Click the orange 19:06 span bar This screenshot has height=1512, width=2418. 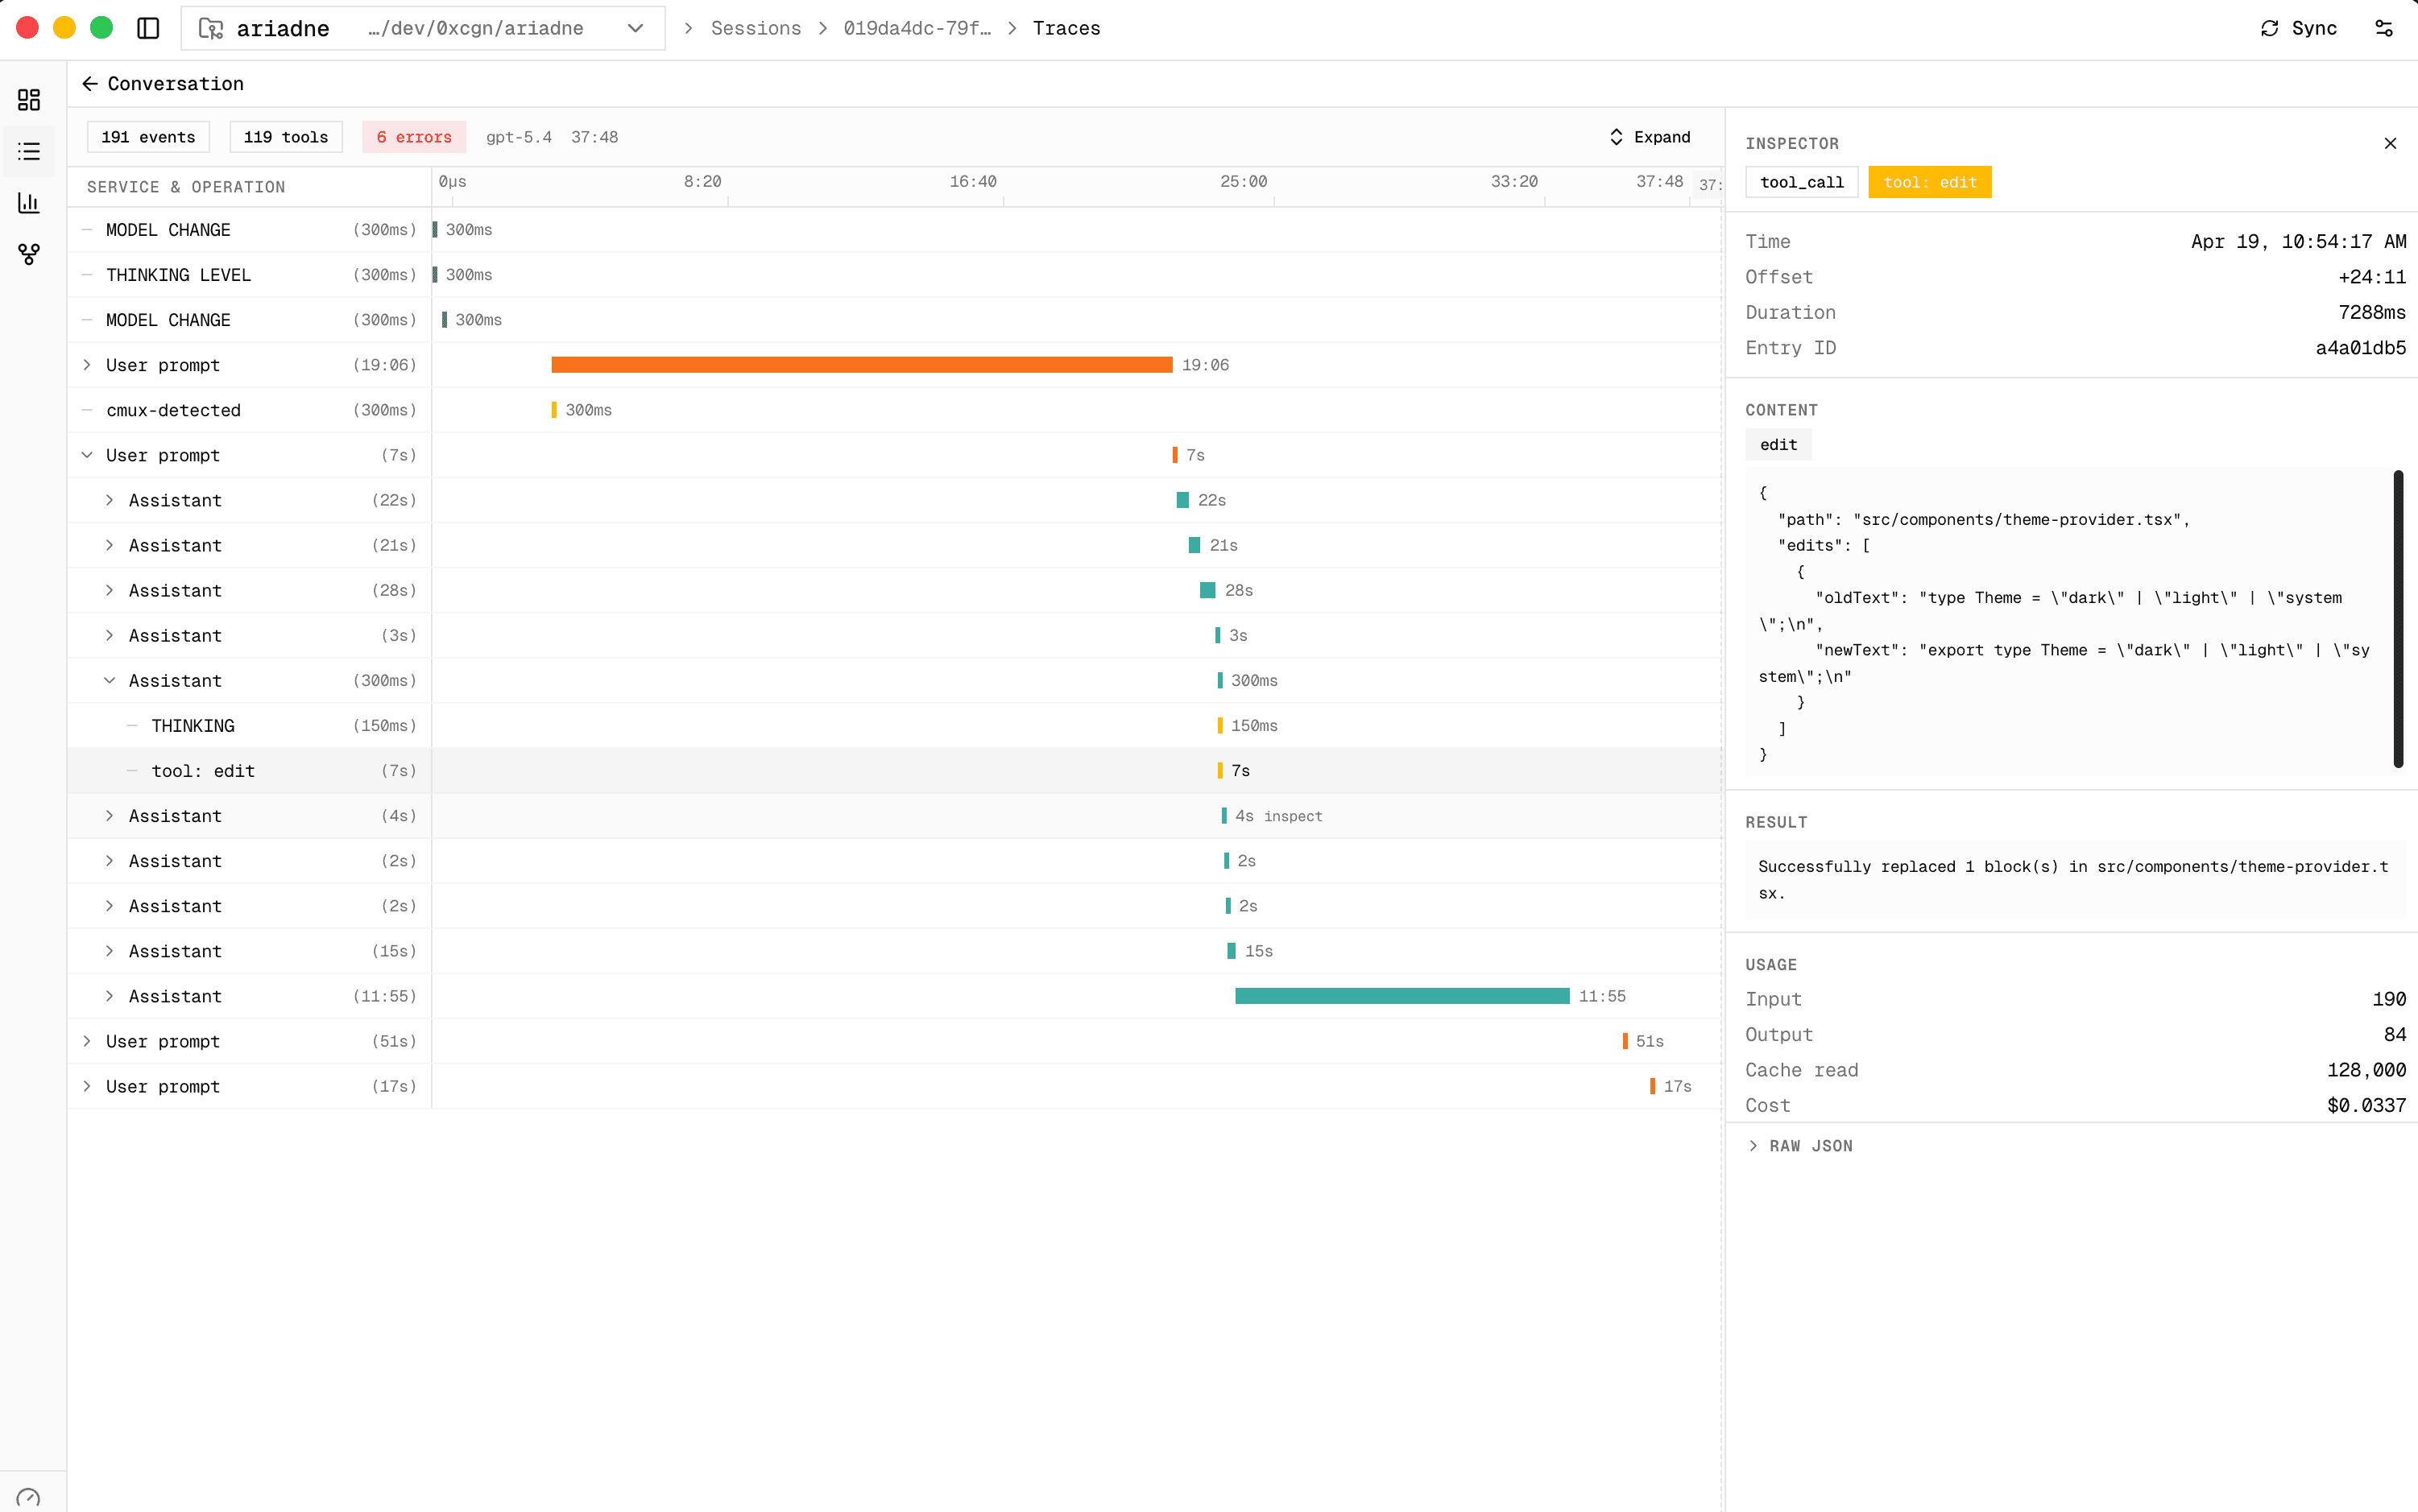coord(860,364)
